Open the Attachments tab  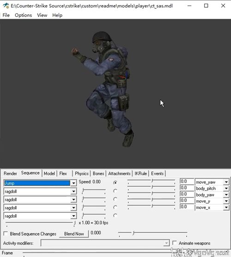tap(119, 173)
